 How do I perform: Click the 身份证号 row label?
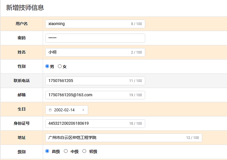coord(22,124)
